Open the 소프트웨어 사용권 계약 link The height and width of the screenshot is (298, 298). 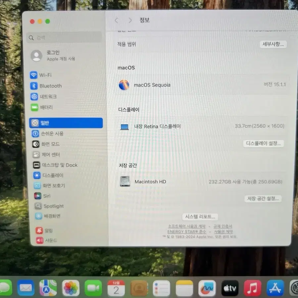[187, 226]
